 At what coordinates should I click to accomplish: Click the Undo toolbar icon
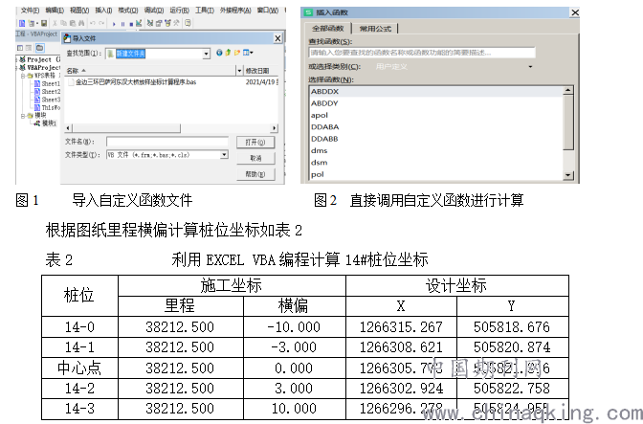click(x=93, y=23)
